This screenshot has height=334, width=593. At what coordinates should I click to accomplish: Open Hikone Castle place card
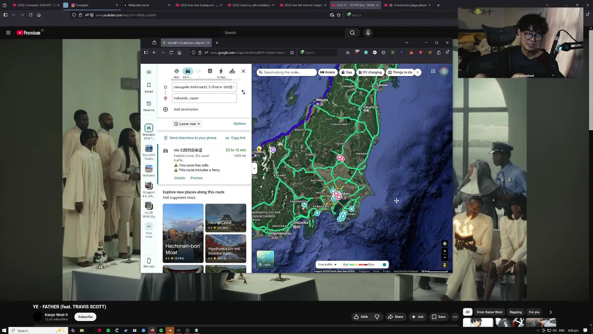(226, 218)
